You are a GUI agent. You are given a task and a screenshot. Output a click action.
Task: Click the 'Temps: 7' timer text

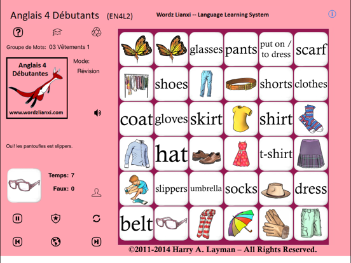pos(61,175)
